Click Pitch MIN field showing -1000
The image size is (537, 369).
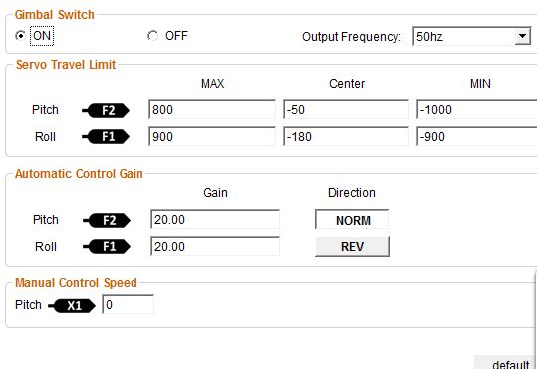click(476, 109)
